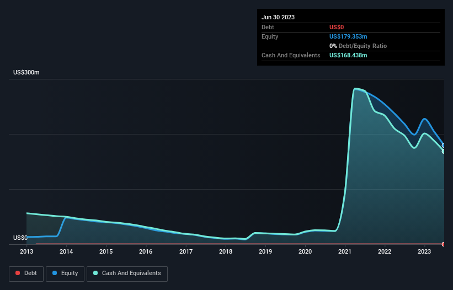Image resolution: width=453 pixels, height=290 pixels.
Task: Toggle the Debt series legend button
Action: [26, 273]
